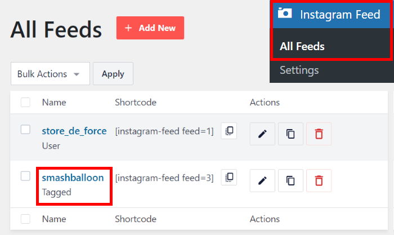Go to All Feeds menu item

click(x=302, y=46)
